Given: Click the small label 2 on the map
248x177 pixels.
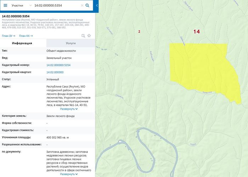Looking at the screenshot, I should 139,32.
